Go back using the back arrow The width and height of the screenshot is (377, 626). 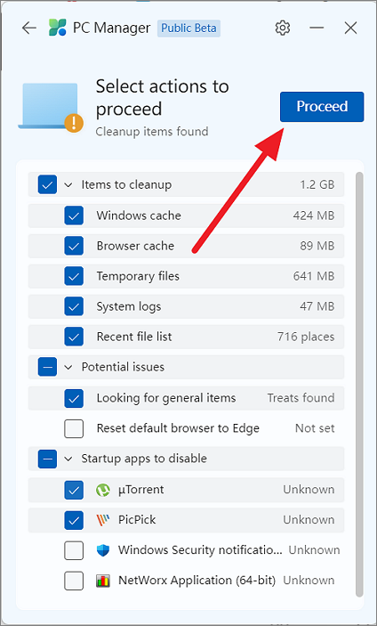pos(29,28)
